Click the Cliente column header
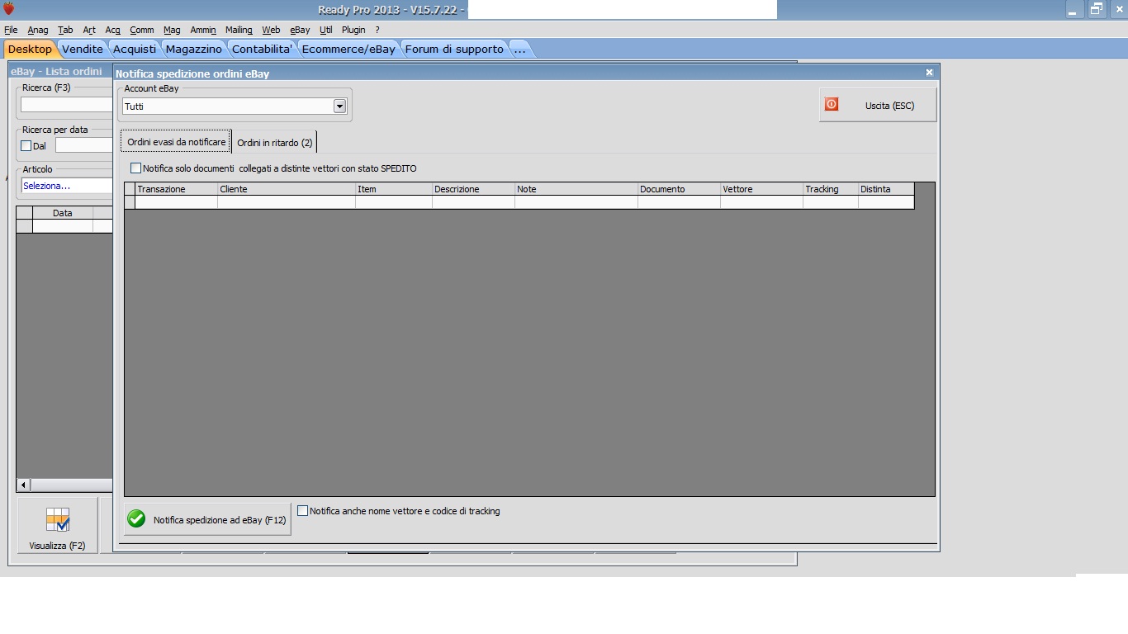The height and width of the screenshot is (634, 1128). pyautogui.click(x=287, y=189)
